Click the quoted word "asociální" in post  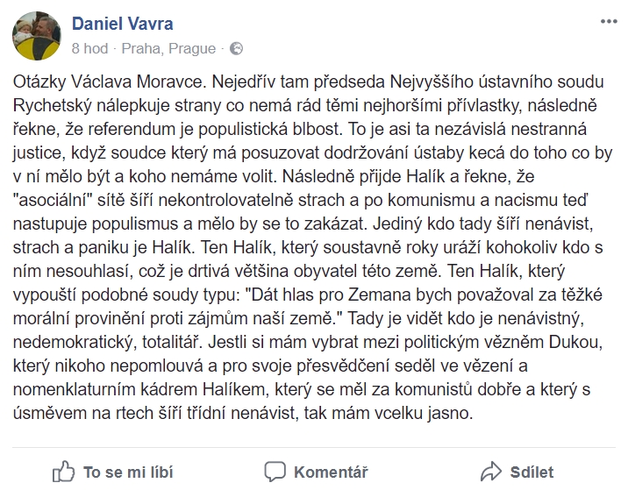[x=55, y=200]
